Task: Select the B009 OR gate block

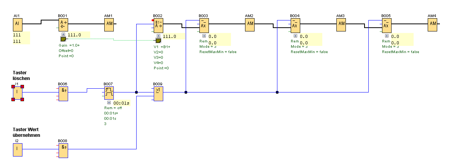Action: tap(158, 94)
